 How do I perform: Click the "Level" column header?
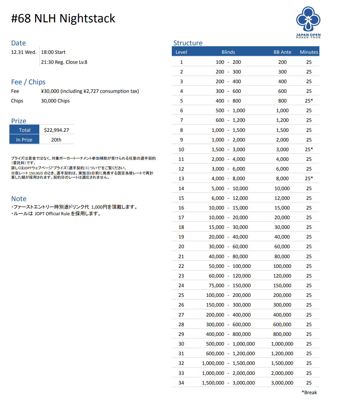181,52
